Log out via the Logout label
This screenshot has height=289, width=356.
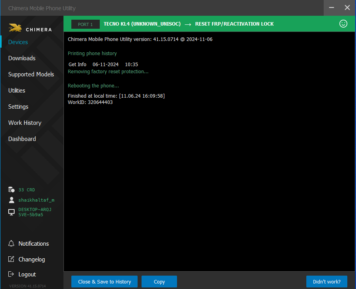pyautogui.click(x=27, y=274)
